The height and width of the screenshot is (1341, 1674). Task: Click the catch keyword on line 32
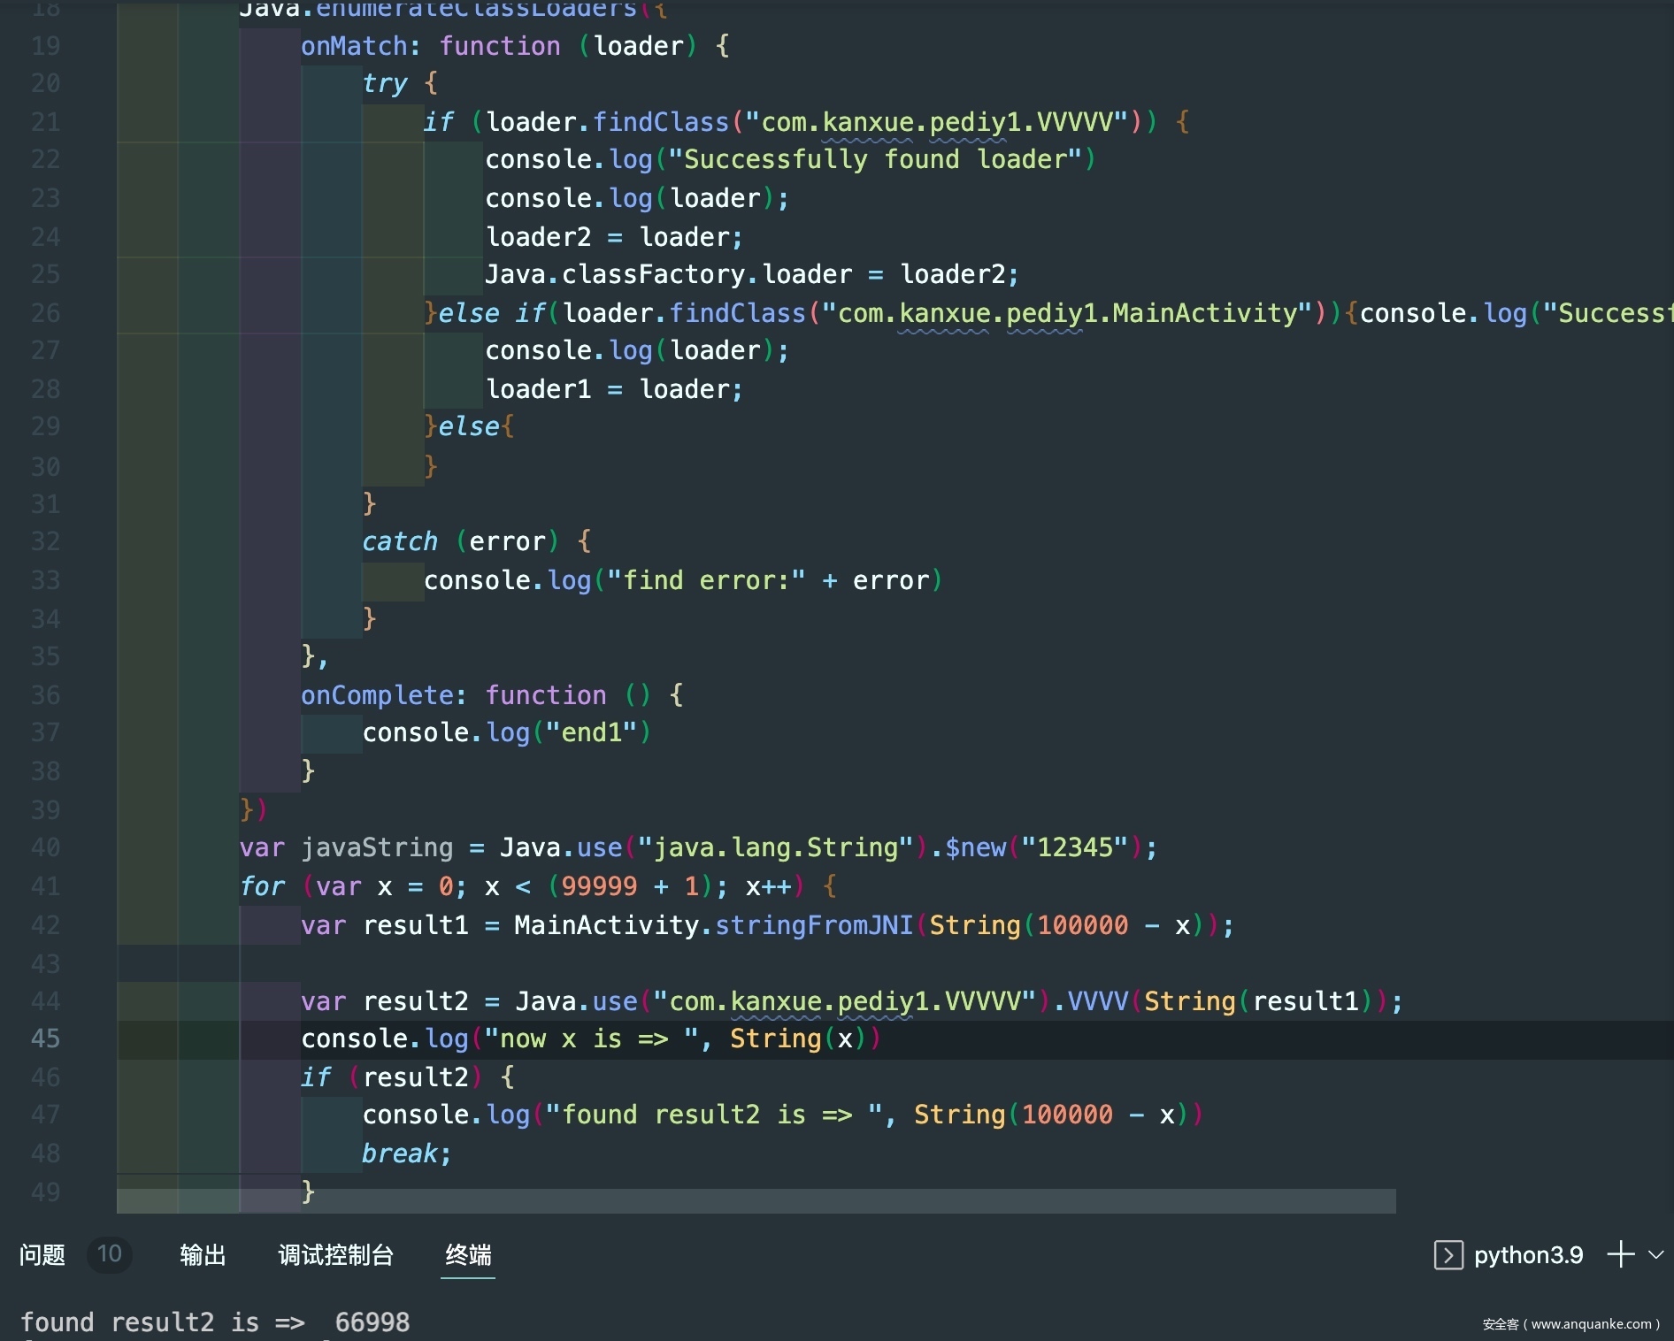[400, 541]
